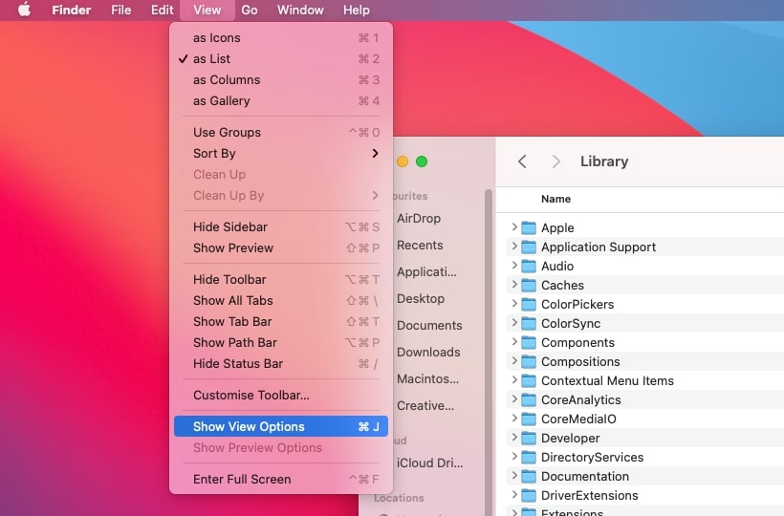
Task: Choose Hide Sidebar
Action: [281, 226]
